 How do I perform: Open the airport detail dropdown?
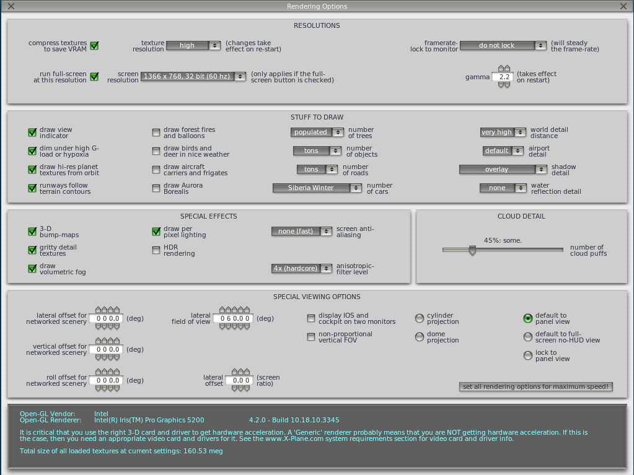pyautogui.click(x=503, y=150)
